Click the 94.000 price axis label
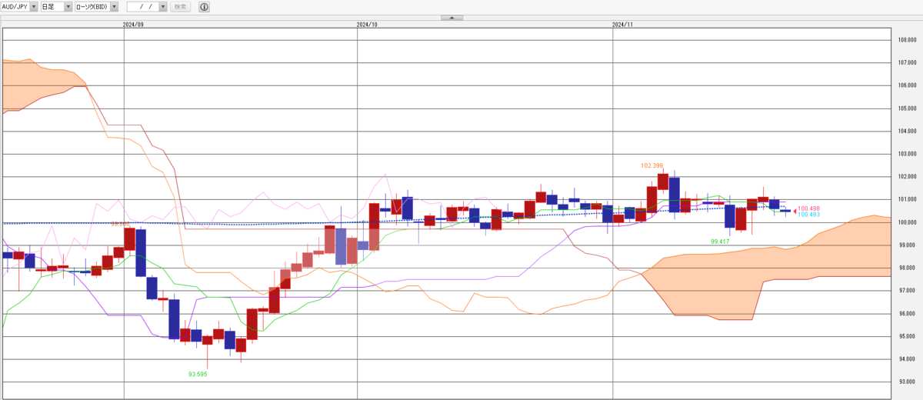The width and height of the screenshot is (923, 400). coord(908,360)
